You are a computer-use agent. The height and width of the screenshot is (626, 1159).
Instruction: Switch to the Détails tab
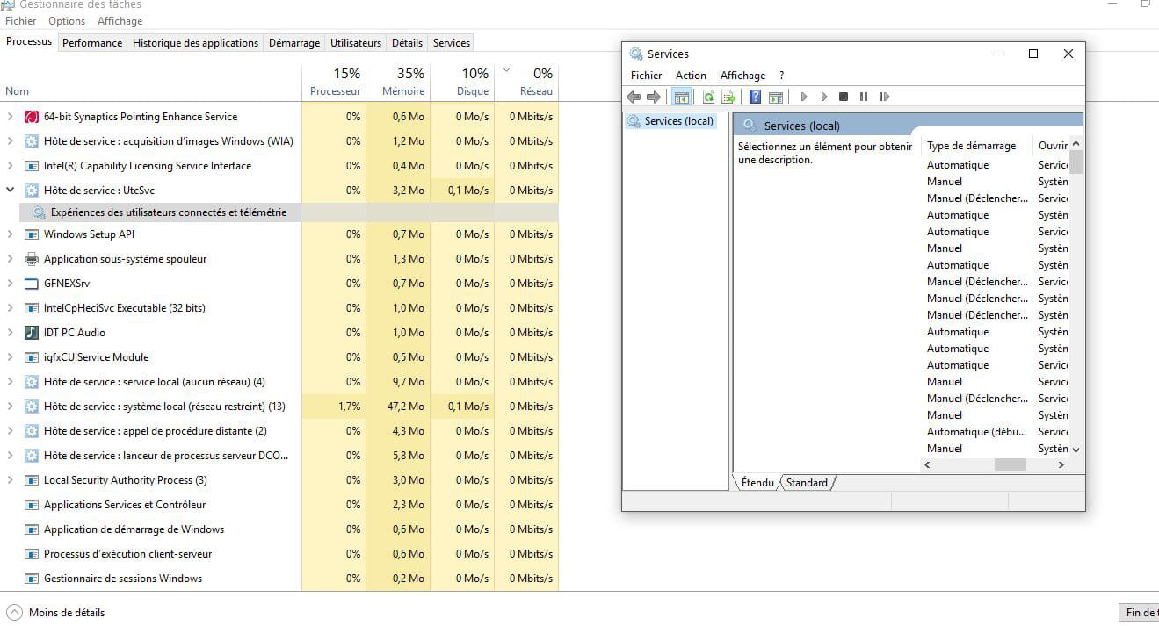tap(407, 43)
